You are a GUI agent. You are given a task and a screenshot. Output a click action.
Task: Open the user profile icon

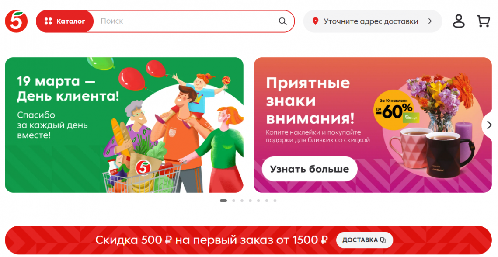pos(459,21)
